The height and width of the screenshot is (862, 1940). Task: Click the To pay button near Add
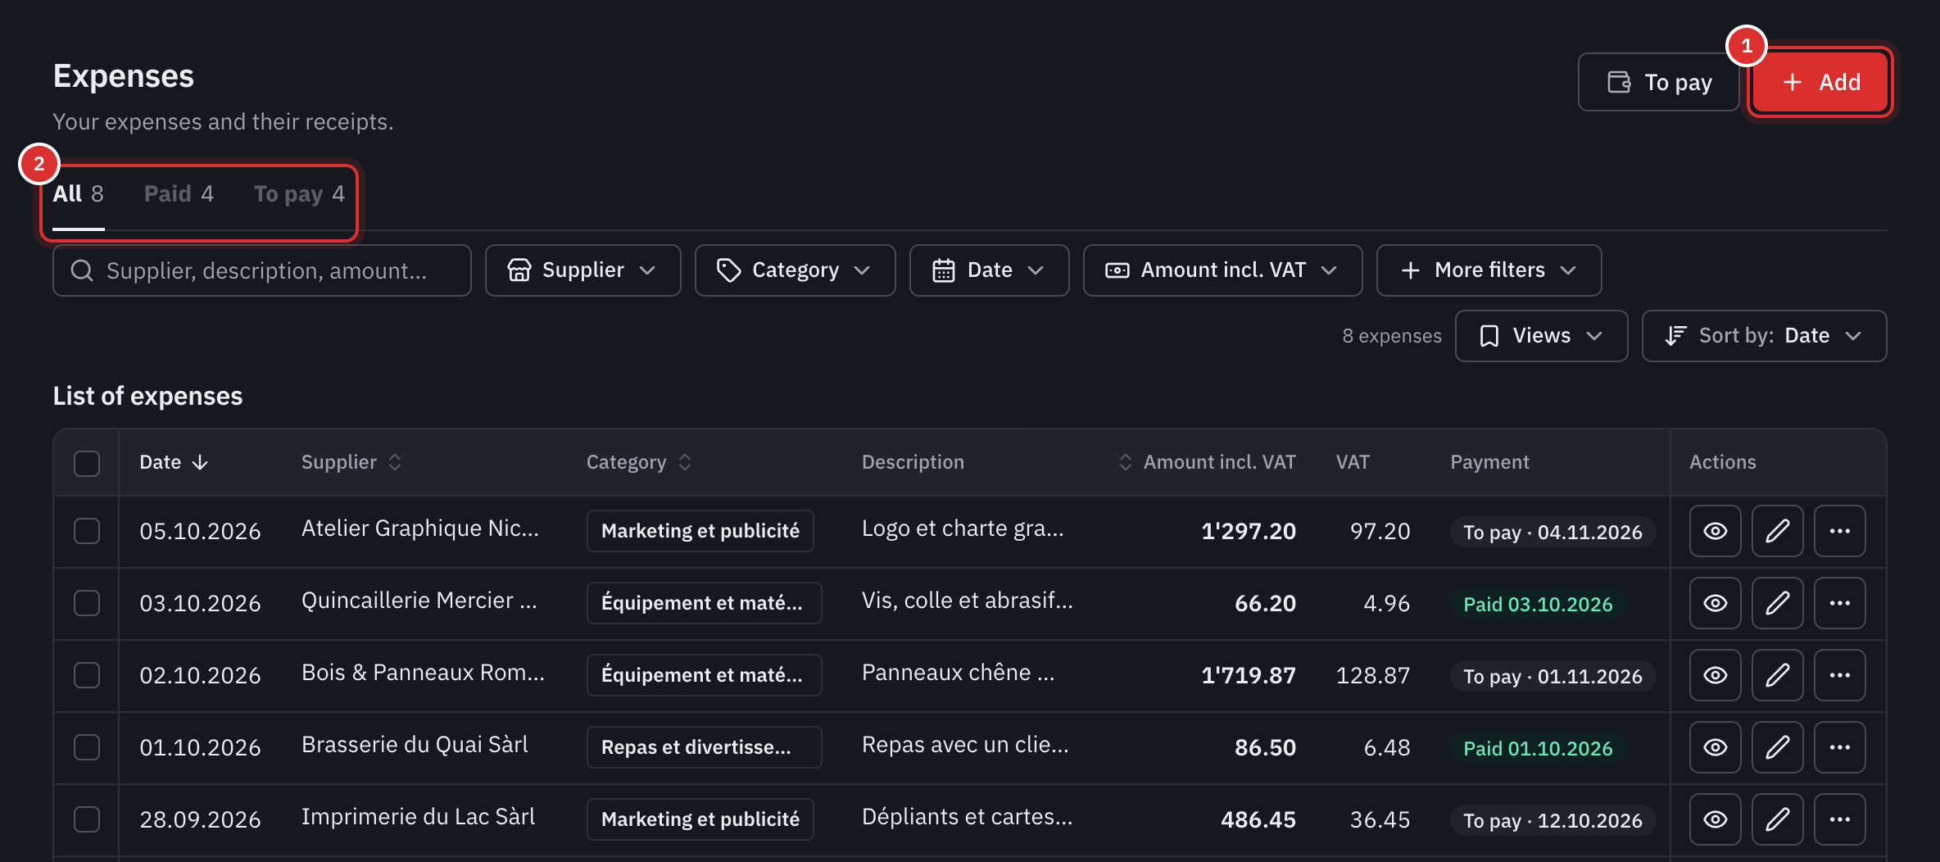[x=1658, y=82]
